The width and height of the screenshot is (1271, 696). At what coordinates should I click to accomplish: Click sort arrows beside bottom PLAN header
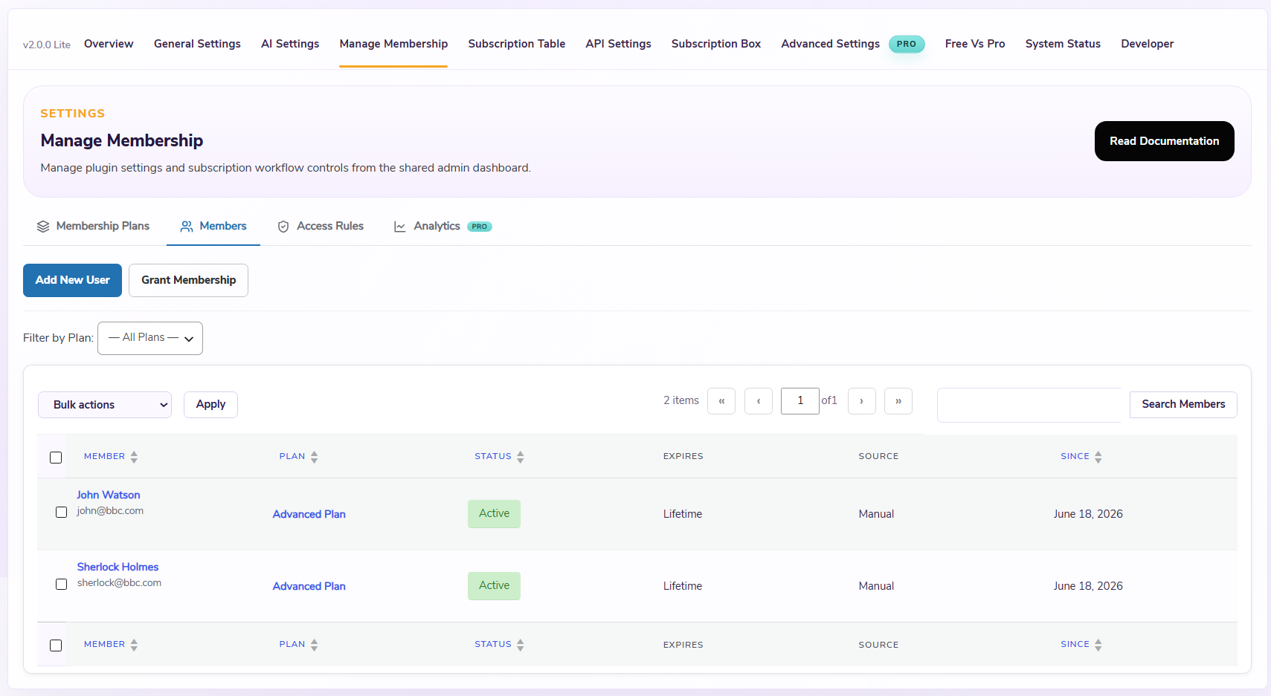(315, 645)
